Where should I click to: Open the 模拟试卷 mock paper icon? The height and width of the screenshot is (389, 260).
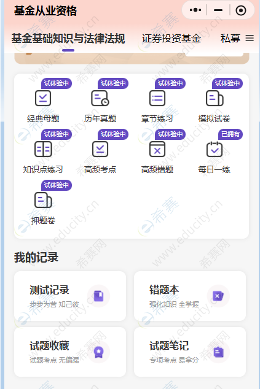click(x=215, y=98)
